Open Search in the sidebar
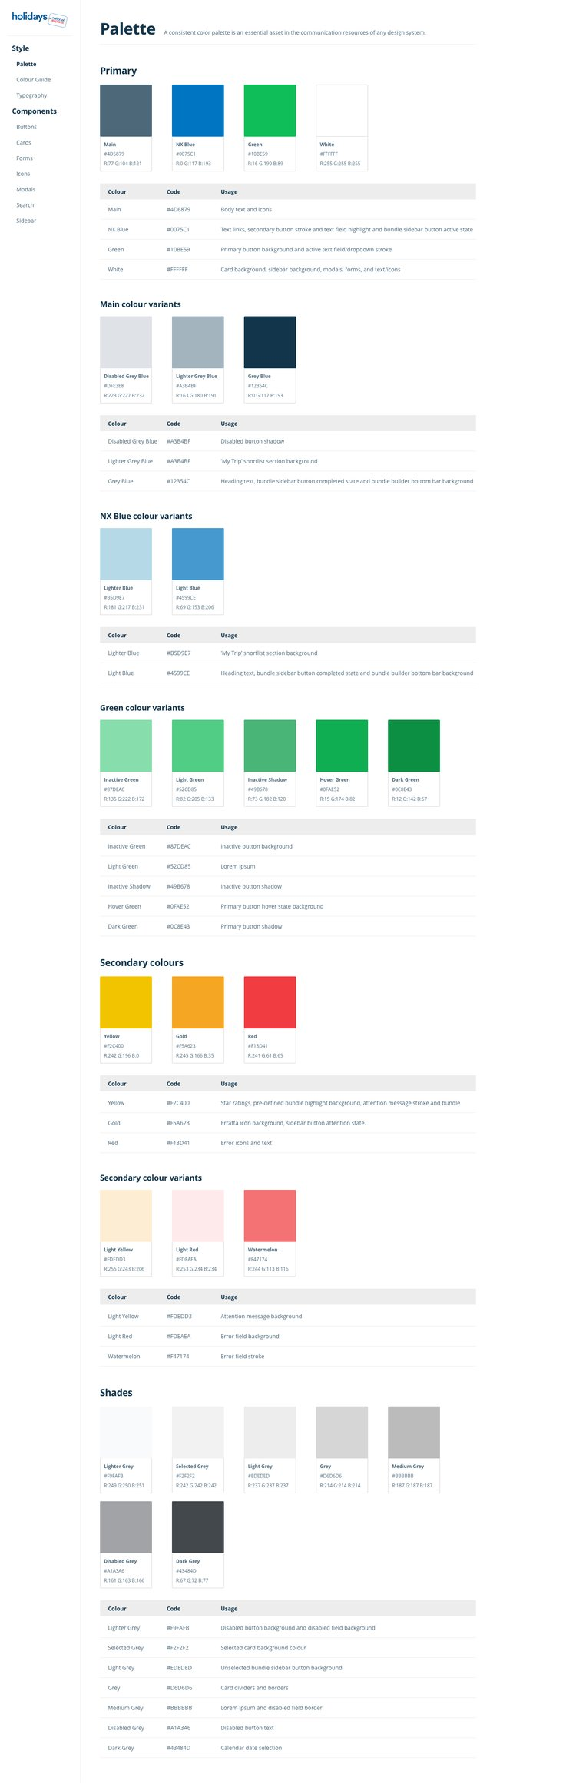 coord(25,205)
